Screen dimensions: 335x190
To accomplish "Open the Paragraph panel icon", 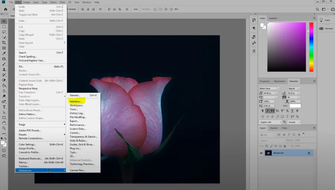I will [x=254, y=28].
